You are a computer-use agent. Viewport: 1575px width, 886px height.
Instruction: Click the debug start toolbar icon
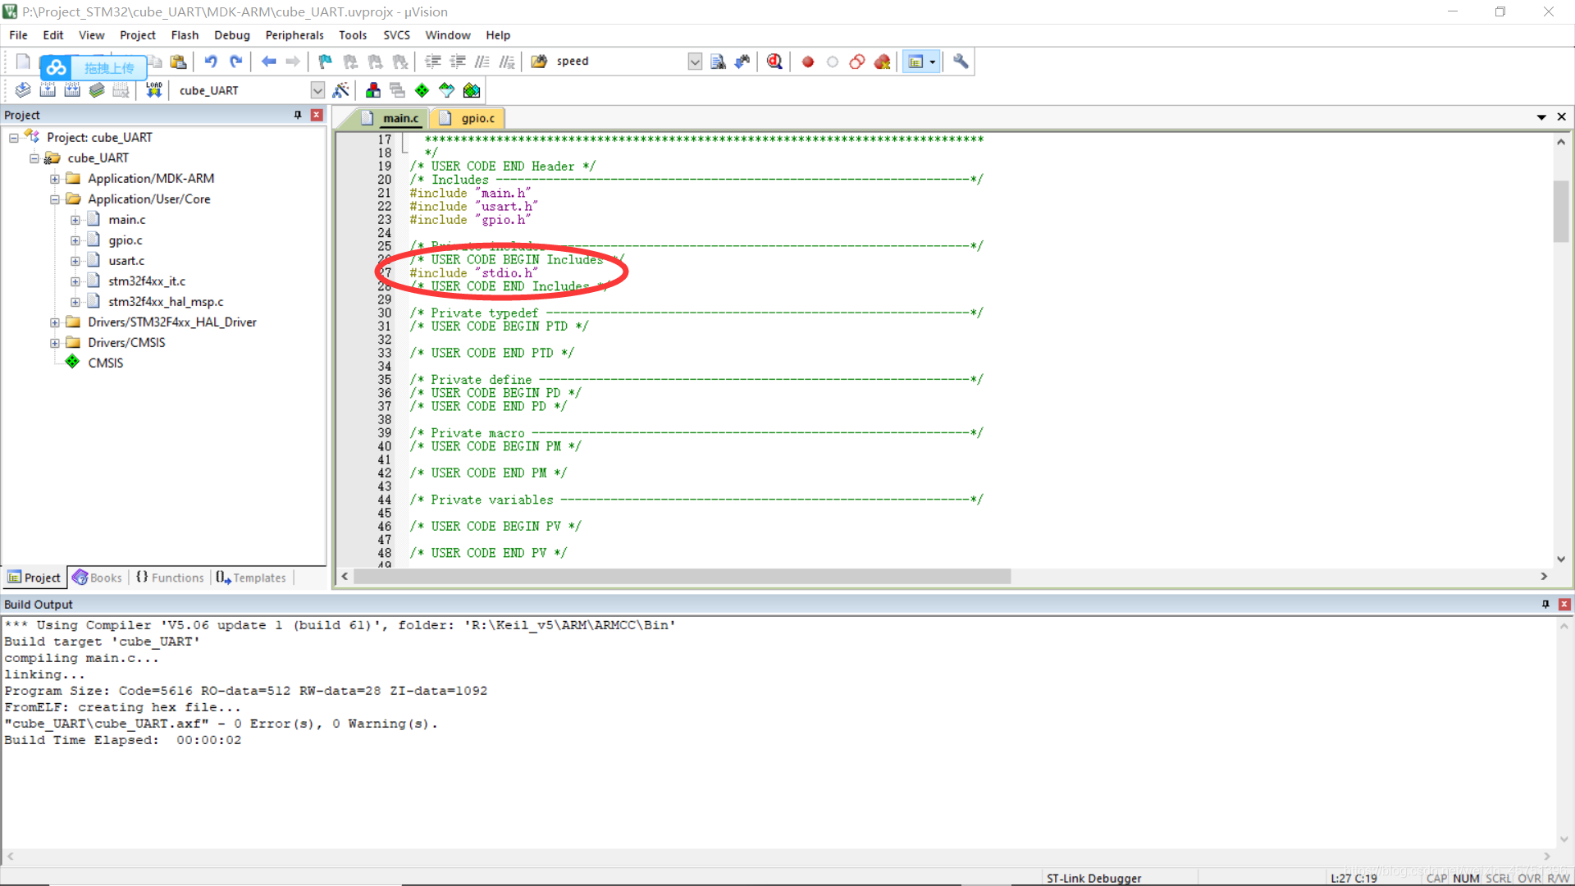tap(775, 62)
